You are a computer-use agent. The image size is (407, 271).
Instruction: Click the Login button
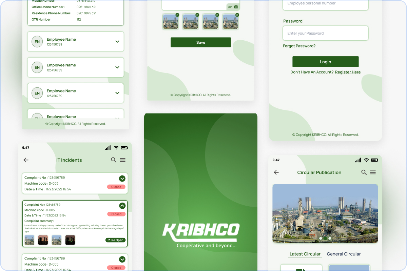point(326,62)
